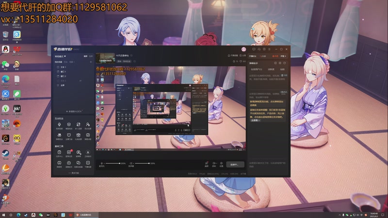Screen dimensions: 388x218
Task: Open the single-person audience icon under 互动玩法
Action: tap(88, 125)
